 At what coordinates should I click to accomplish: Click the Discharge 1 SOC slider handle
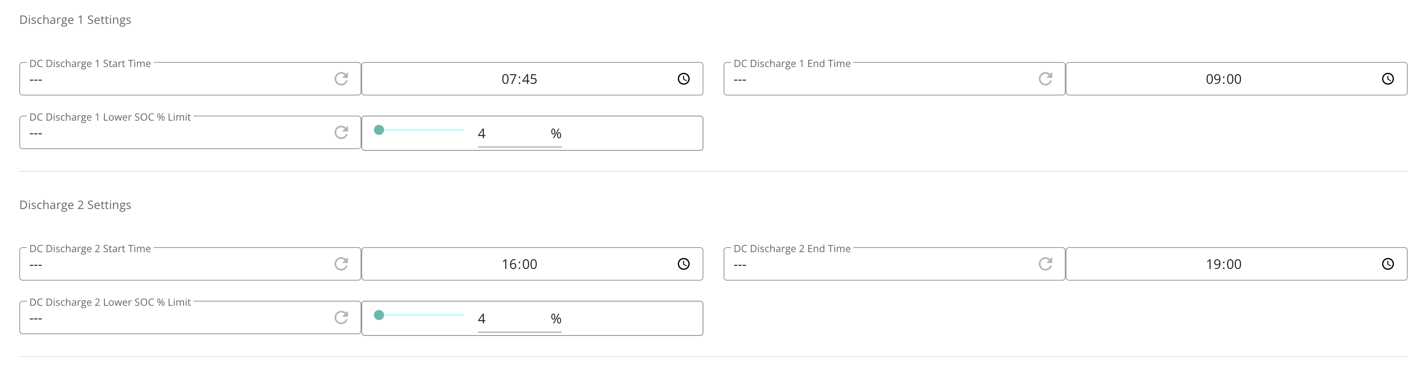(379, 129)
